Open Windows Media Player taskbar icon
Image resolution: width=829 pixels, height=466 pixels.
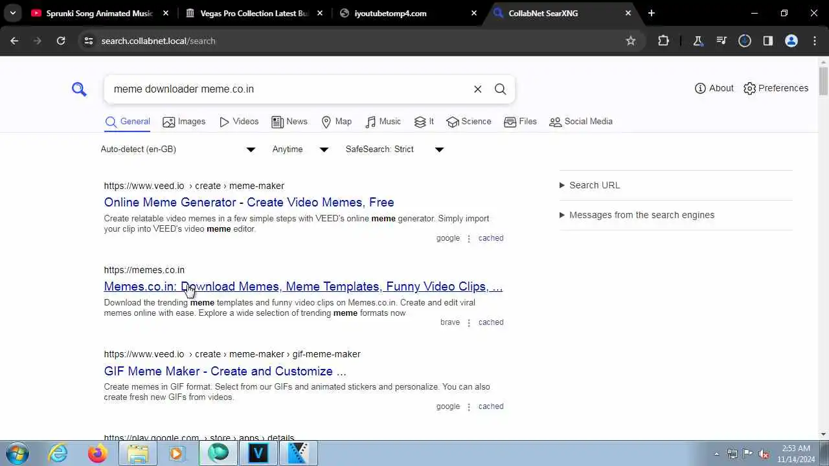coord(177,454)
